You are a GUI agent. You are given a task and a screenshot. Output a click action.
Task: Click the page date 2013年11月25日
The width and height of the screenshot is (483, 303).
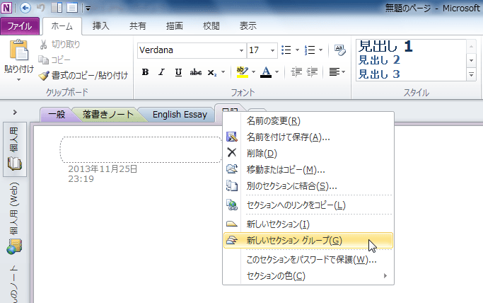point(103,169)
